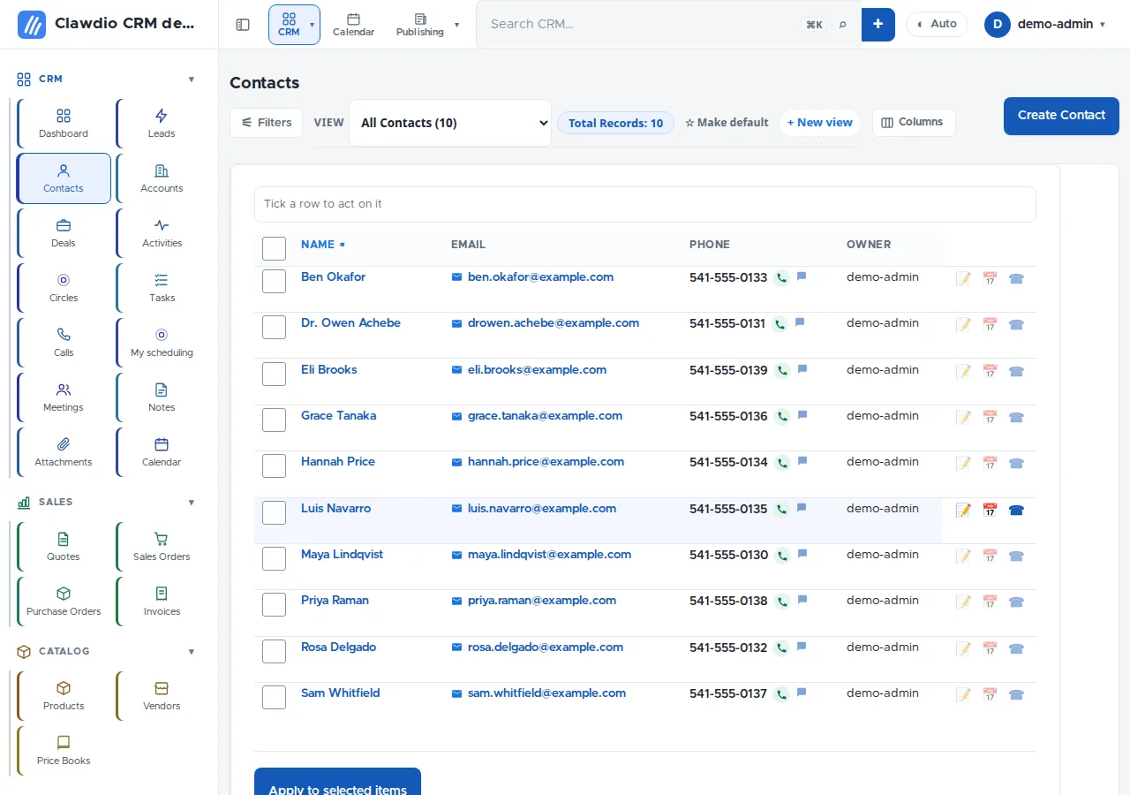Click message icon beside 541-555-0130
Image resolution: width=1130 pixels, height=795 pixels.
coord(802,554)
